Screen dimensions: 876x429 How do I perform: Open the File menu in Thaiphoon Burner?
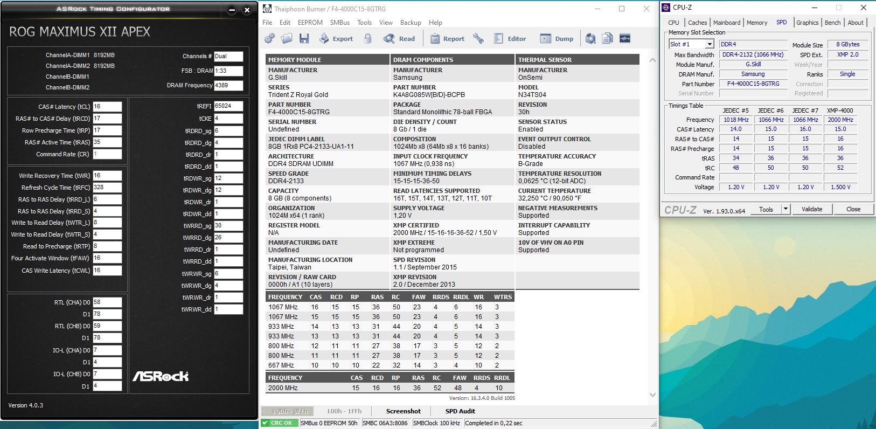[x=267, y=23]
